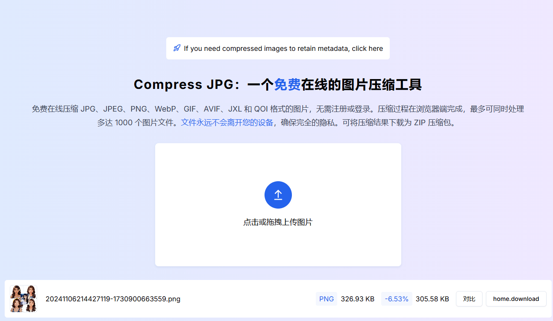Click the Compress JPG page title
Screen dimensions: 553x321
(x=278, y=84)
